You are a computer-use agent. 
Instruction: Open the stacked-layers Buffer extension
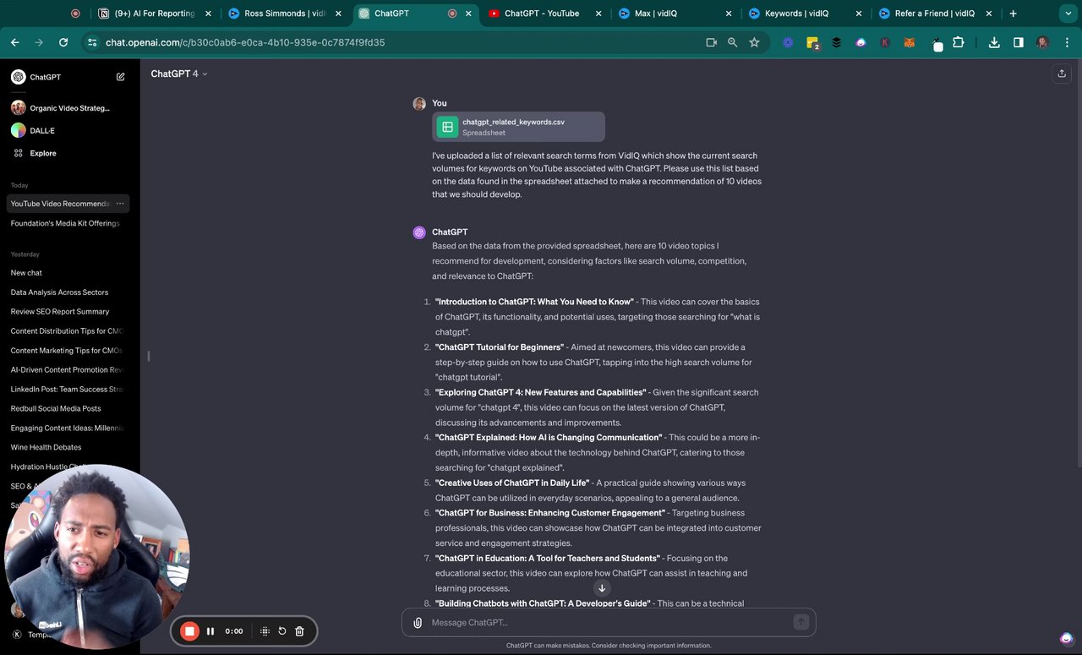tap(836, 42)
